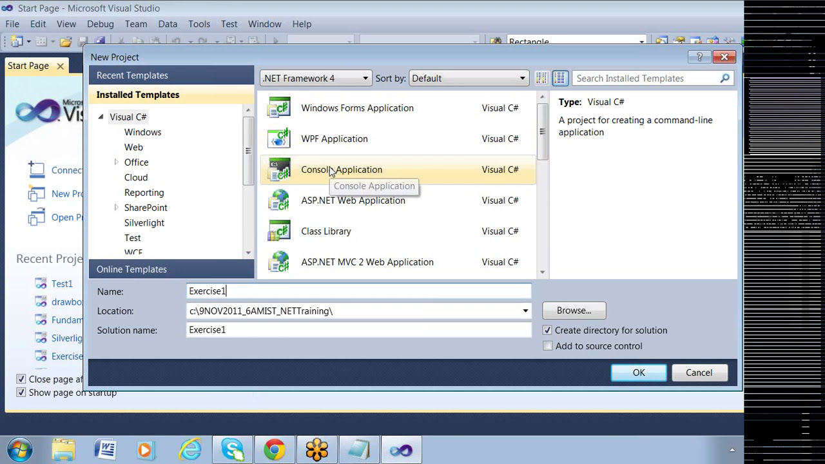Open the Sort by Default dropdown
This screenshot has width=825, height=464.
469,78
